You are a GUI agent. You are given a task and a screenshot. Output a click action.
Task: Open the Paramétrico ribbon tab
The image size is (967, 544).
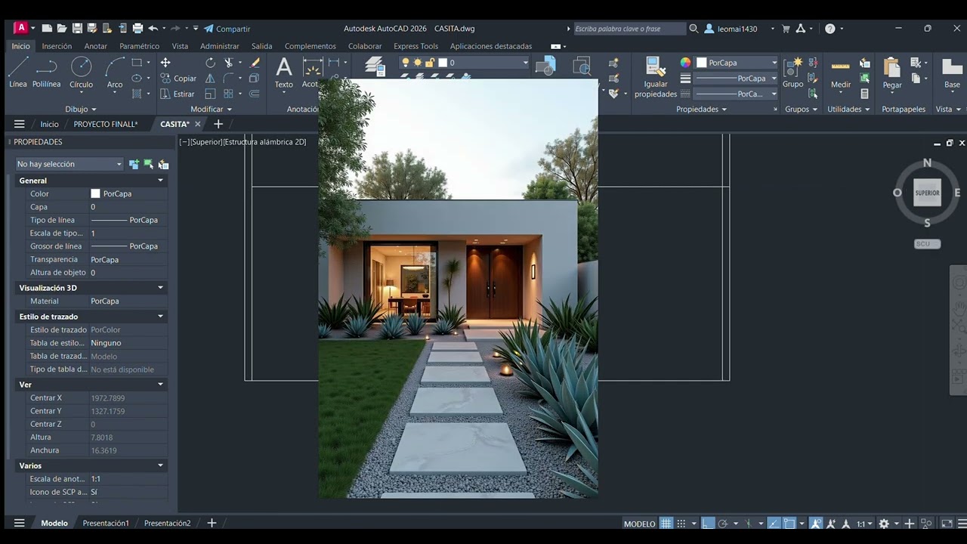coord(139,46)
